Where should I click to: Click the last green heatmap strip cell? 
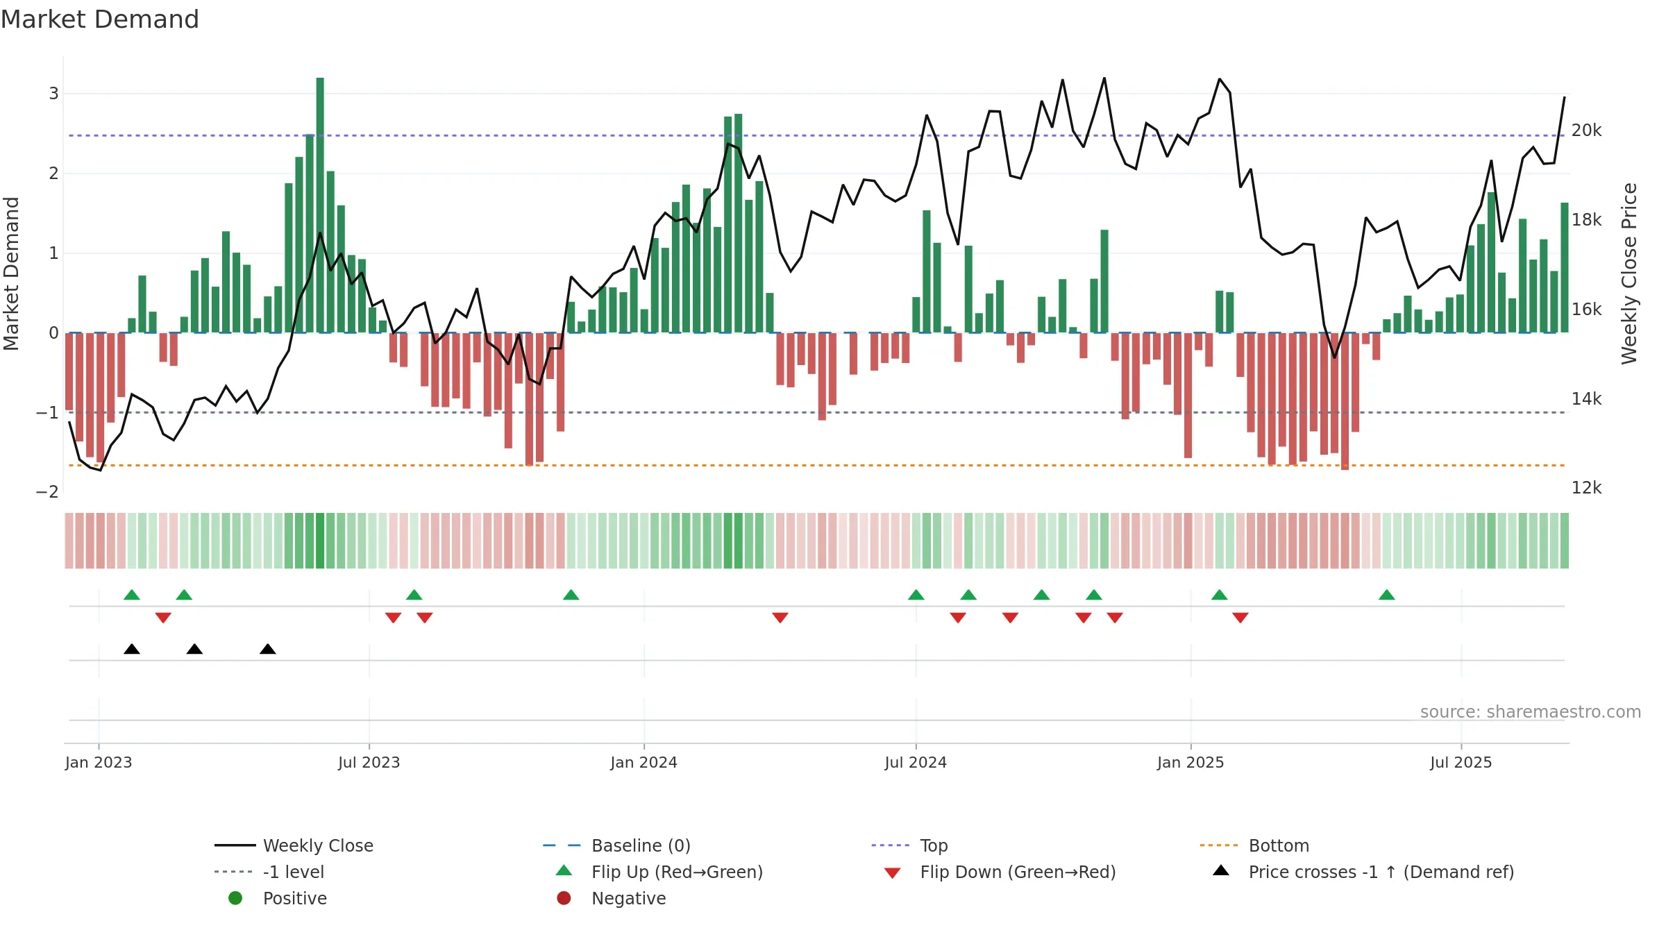[1565, 541]
